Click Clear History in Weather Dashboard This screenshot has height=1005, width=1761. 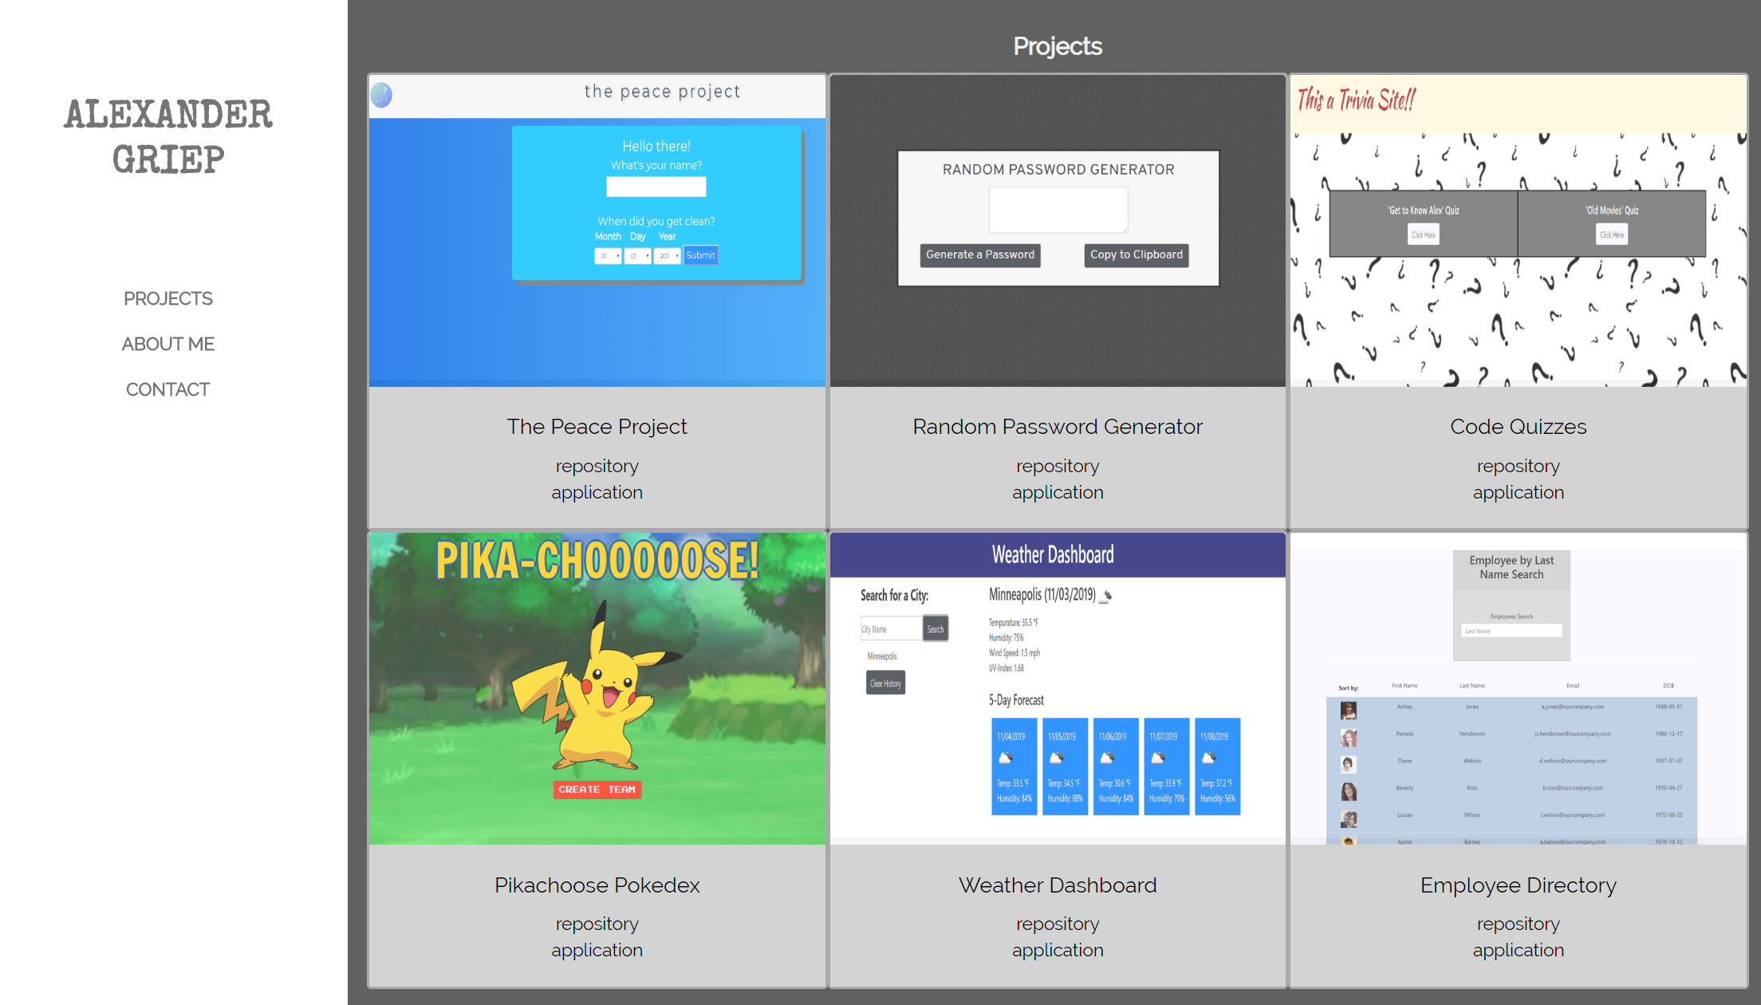pos(885,682)
